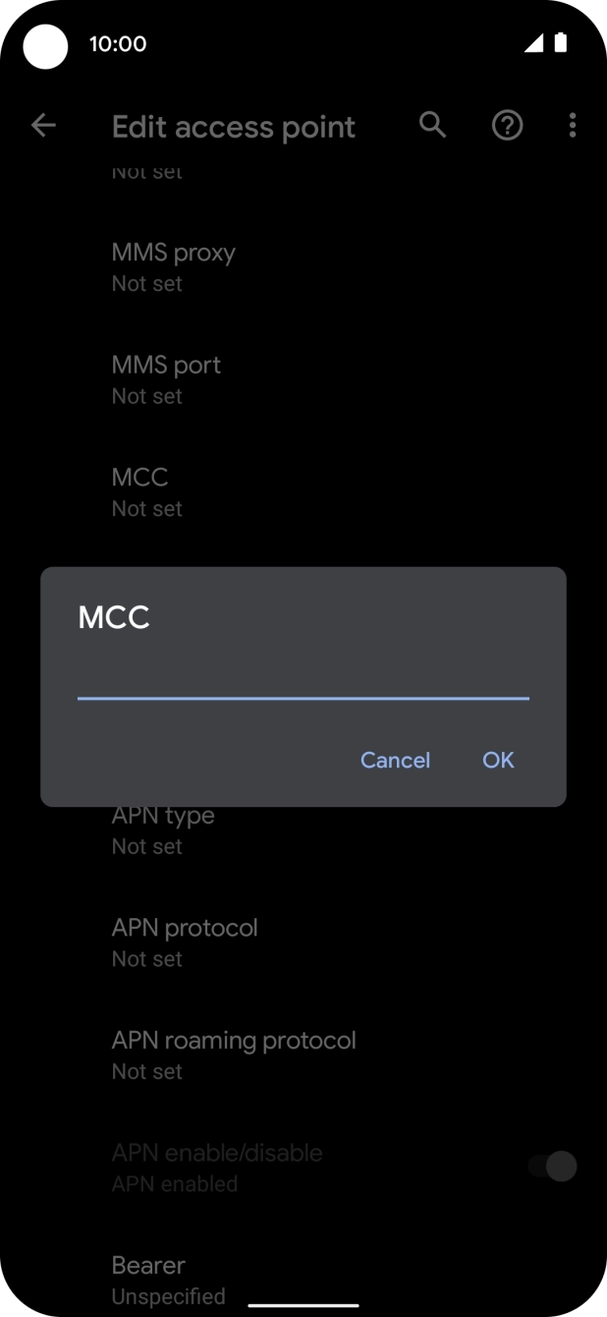Tap the battery status icon
This screenshot has width=607, height=1317.
click(561, 43)
